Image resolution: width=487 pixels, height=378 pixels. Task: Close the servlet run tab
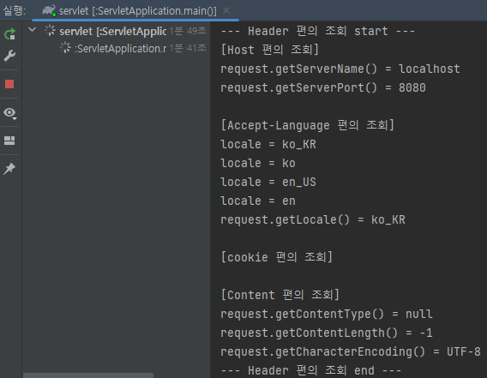(226, 10)
